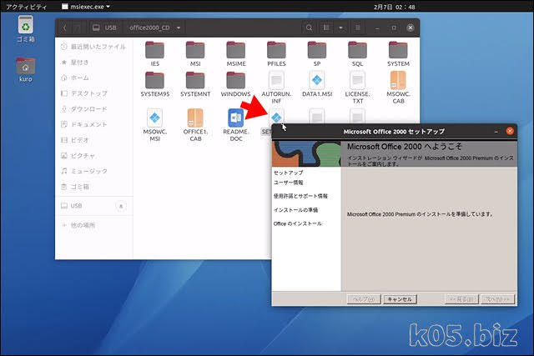The width and height of the screenshot is (534, 356).
Task: Open the WINDOWS folder
Action: coord(235,84)
